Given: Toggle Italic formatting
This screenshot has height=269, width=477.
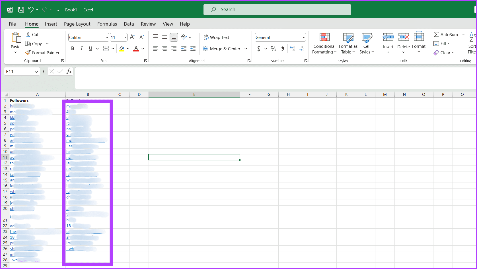Looking at the screenshot, I should tap(82, 49).
